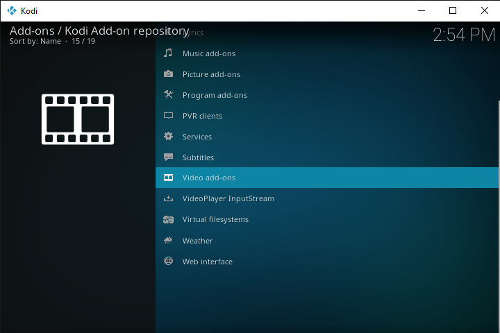Maximize the Kodi window

pyautogui.click(x=453, y=11)
